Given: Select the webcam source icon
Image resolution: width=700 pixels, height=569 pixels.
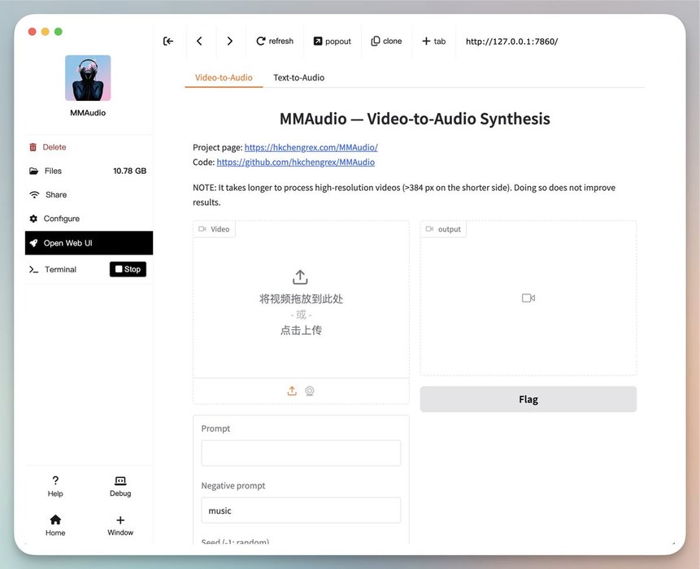Looking at the screenshot, I should 310,391.
